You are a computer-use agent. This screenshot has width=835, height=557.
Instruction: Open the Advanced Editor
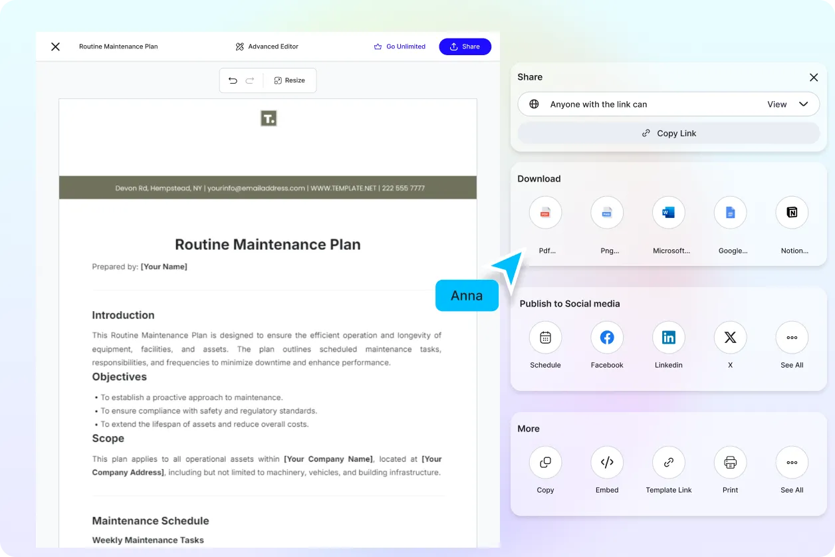click(x=267, y=47)
